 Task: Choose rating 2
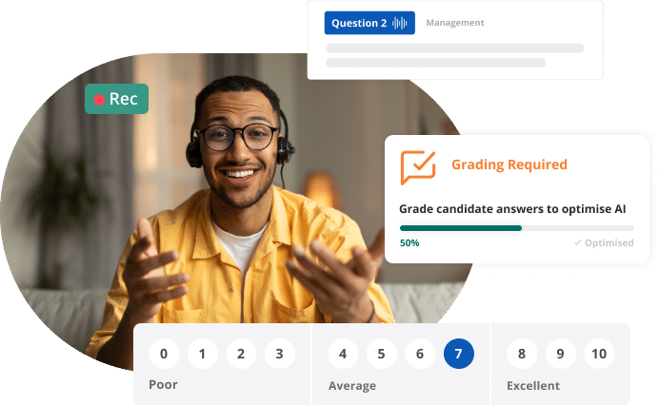click(x=241, y=354)
